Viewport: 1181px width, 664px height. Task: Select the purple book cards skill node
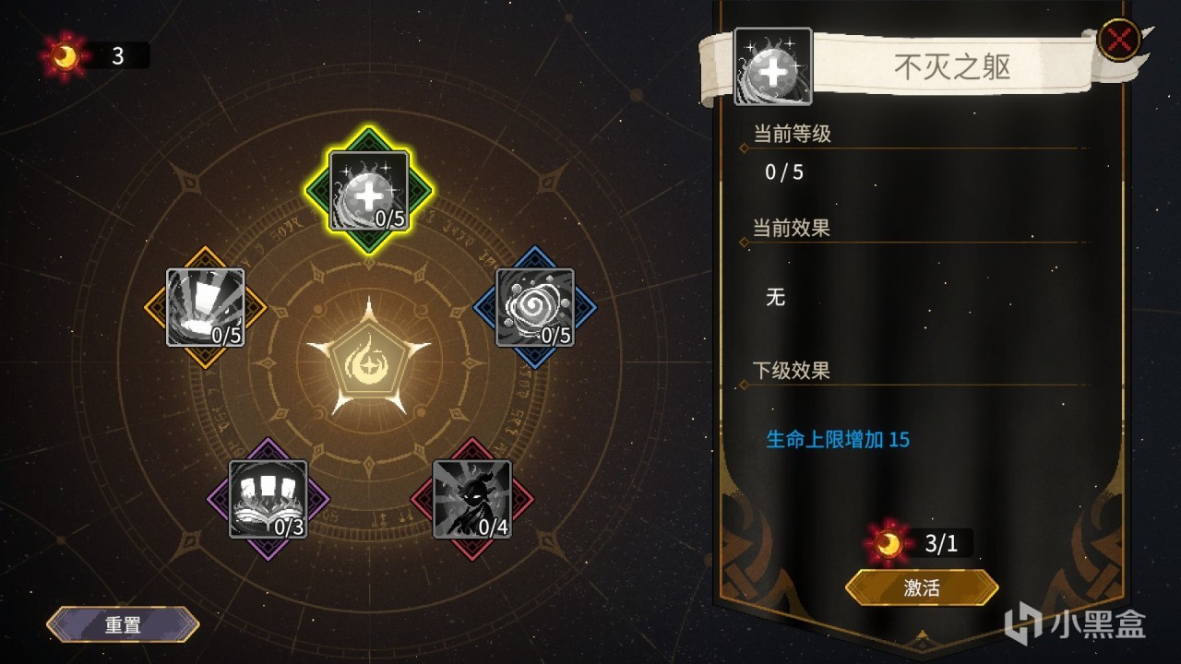[268, 499]
